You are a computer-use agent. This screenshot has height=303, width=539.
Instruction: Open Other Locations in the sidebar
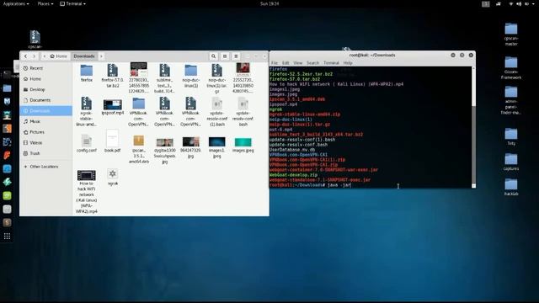(x=45, y=167)
